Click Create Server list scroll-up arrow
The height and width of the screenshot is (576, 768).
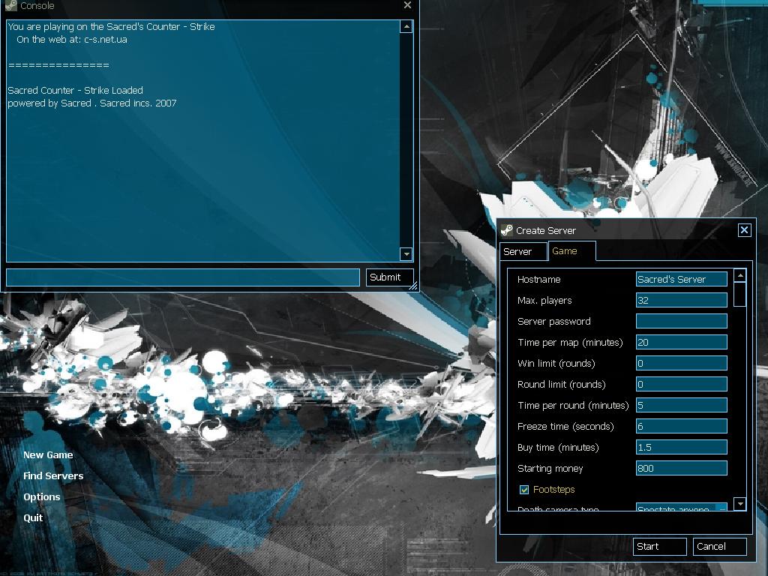click(x=740, y=276)
